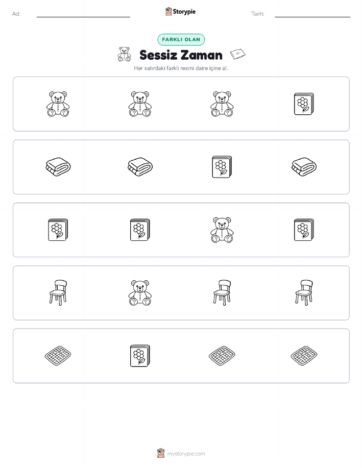
Task: Click the Storypie logo at the top
Action: pos(180,12)
